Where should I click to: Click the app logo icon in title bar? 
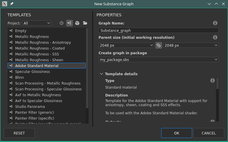tap(5, 4)
